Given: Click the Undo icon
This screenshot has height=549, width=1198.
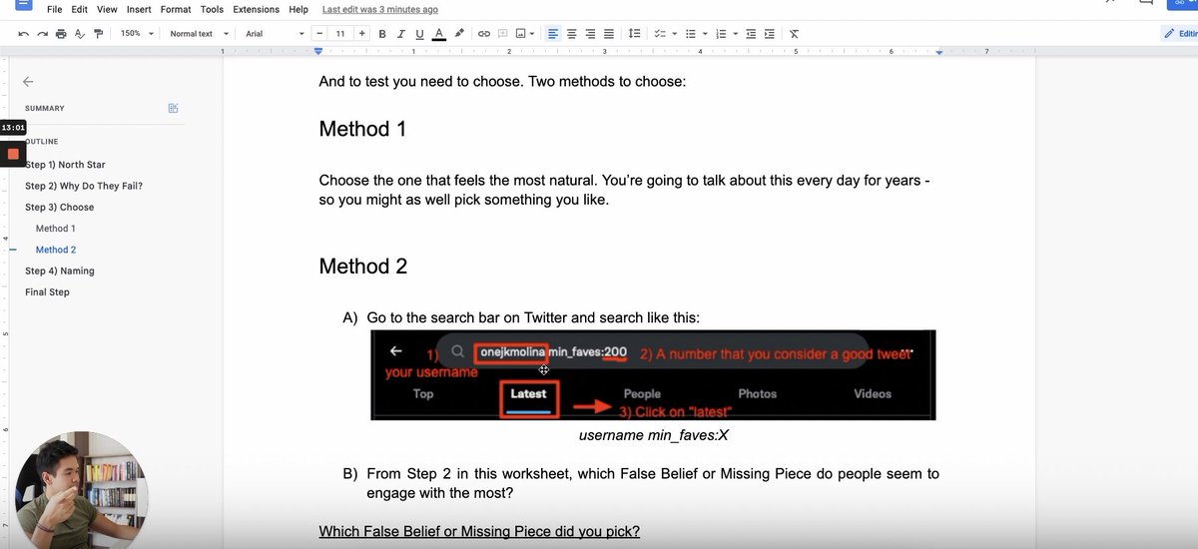Looking at the screenshot, I should pyautogui.click(x=23, y=34).
